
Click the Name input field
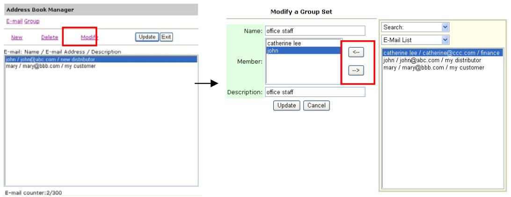[x=315, y=31]
